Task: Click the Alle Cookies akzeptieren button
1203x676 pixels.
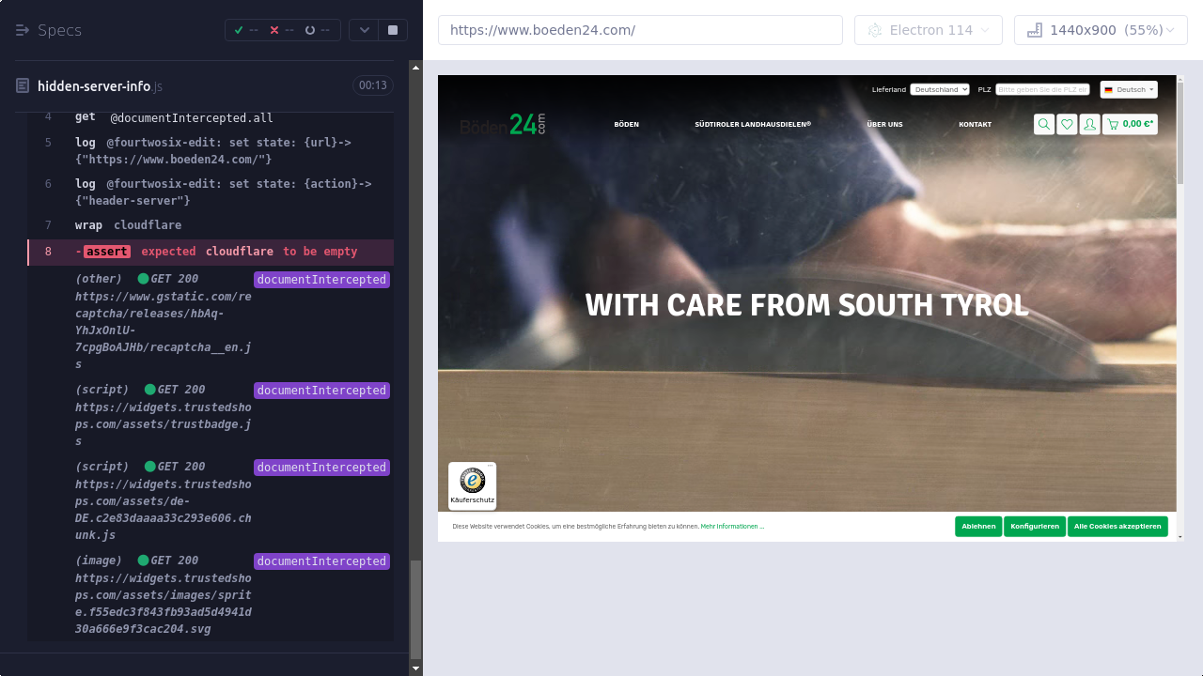Action: point(1117,527)
